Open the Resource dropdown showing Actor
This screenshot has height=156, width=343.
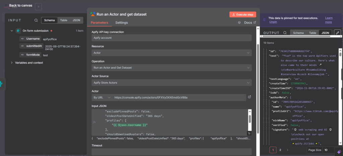tap(171, 53)
